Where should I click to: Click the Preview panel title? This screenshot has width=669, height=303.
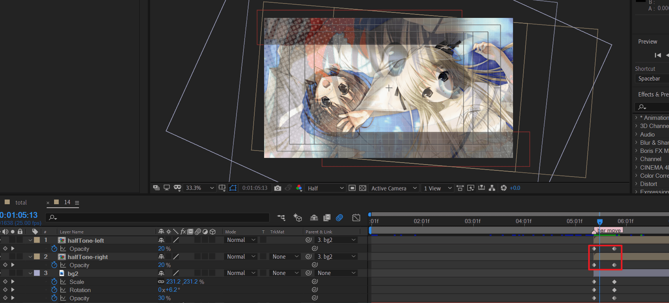pos(648,42)
